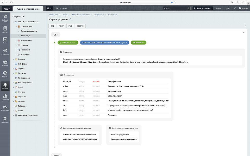Expand the Журналы tree node
250x156 pixels.
[x=16, y=45]
